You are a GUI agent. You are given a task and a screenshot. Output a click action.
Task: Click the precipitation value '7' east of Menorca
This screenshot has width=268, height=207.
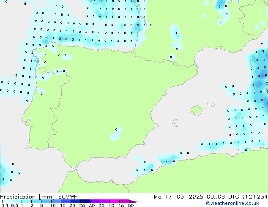[x=260, y=84]
